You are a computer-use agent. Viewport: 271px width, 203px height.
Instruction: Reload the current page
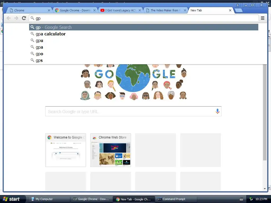click(x=24, y=18)
